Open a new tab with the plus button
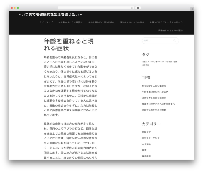 coord(192,9)
